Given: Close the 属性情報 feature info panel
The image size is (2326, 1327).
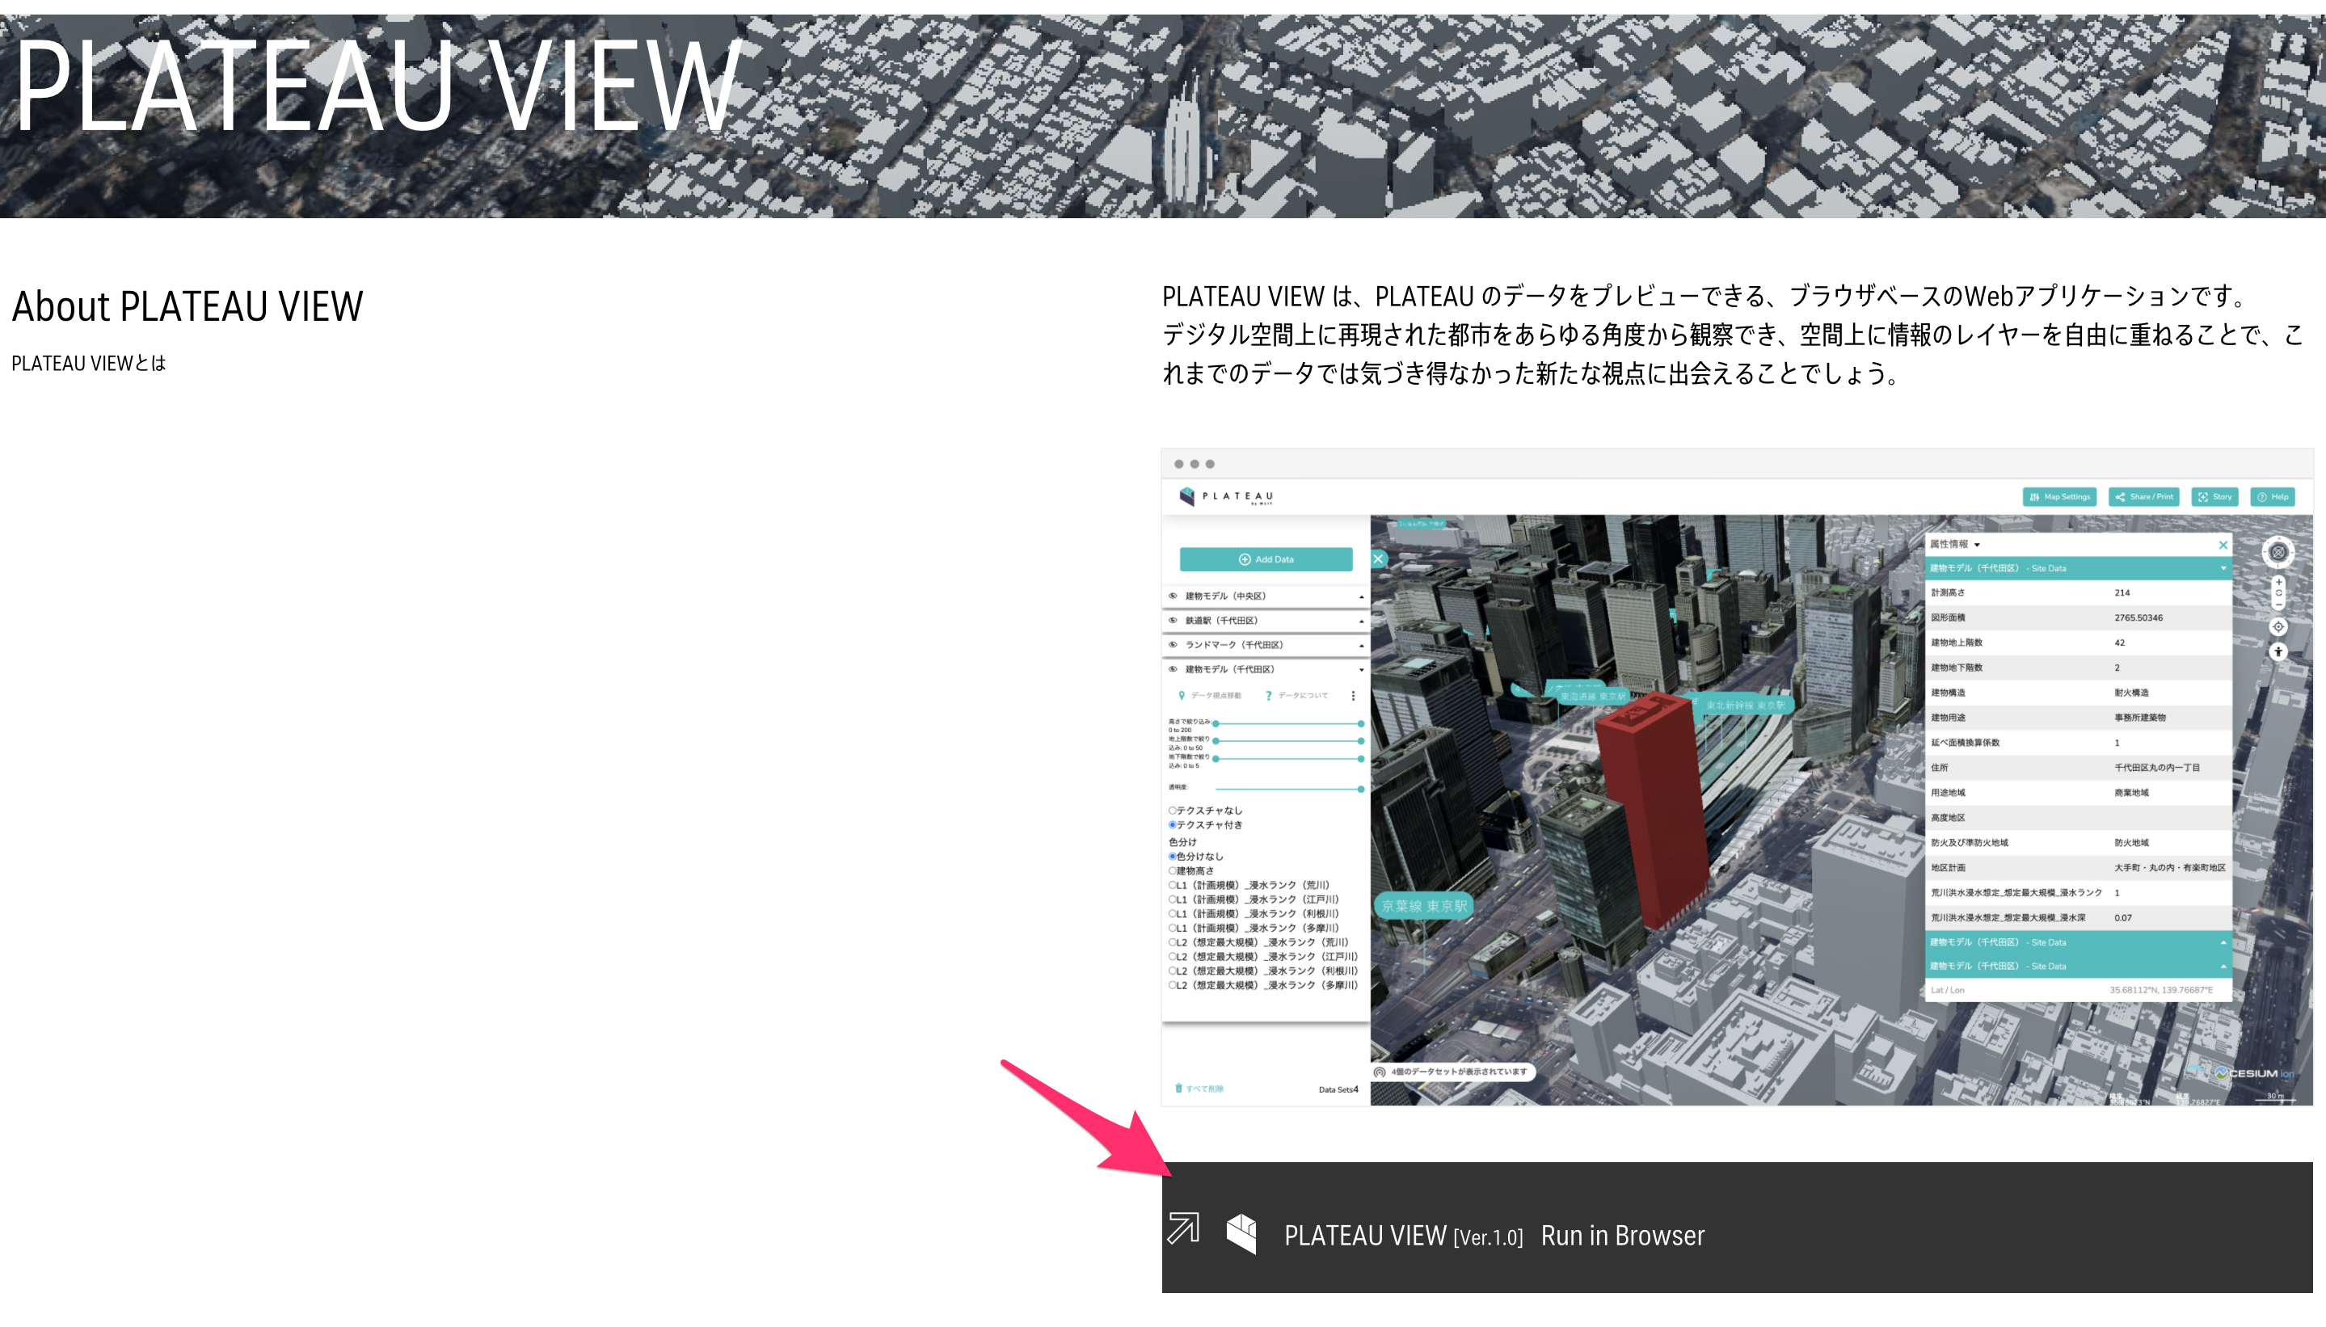Looking at the screenshot, I should pyautogui.click(x=2223, y=545).
